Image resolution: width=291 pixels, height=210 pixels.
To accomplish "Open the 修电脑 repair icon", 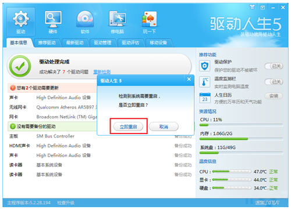I will (118, 21).
